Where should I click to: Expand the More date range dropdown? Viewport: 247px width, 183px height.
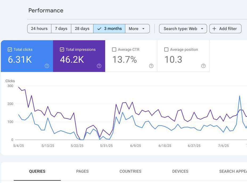tap(137, 29)
